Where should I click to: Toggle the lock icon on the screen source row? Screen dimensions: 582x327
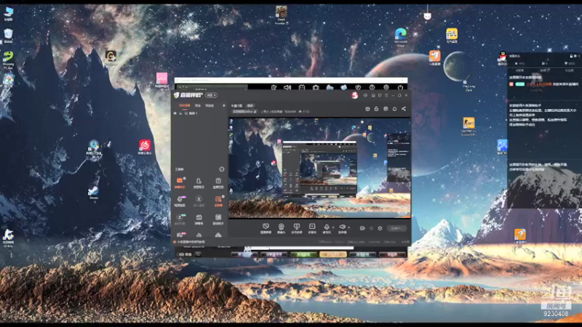tap(180, 113)
